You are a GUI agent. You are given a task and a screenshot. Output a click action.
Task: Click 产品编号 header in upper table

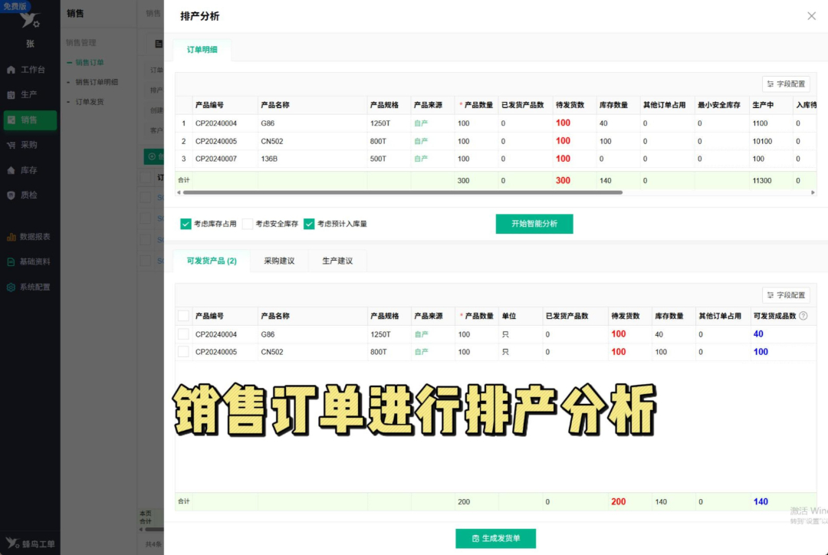[209, 105]
